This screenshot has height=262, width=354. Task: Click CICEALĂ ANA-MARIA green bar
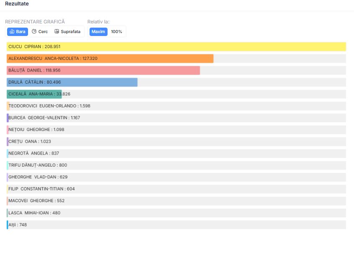pos(34,94)
